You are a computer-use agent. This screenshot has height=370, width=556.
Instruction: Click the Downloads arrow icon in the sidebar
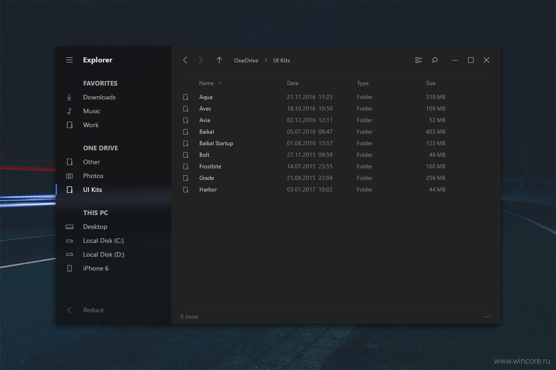click(69, 97)
